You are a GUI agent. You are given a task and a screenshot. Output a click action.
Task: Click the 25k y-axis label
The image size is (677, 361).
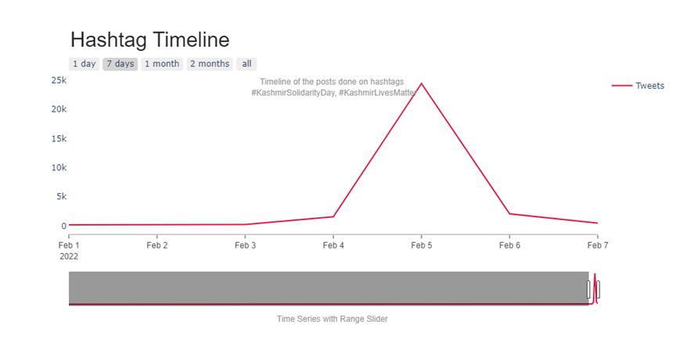(x=59, y=80)
